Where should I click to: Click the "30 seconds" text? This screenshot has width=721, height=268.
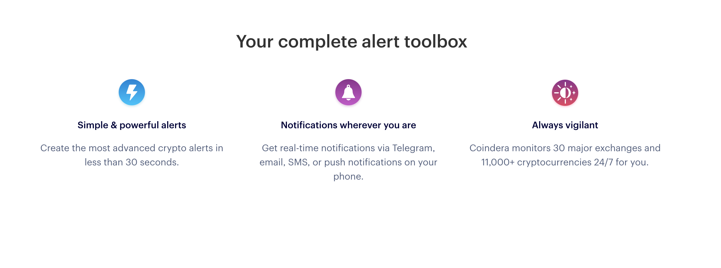tap(152, 162)
